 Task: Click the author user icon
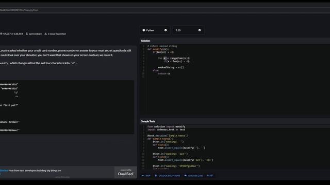point(27,33)
